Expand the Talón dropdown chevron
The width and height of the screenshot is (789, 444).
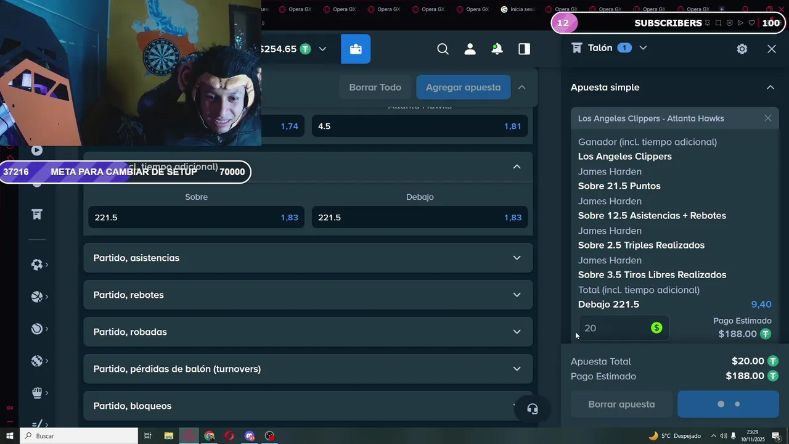click(x=643, y=47)
